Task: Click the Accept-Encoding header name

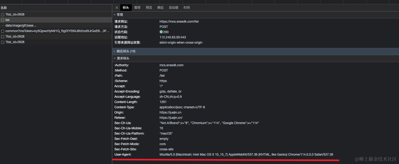Action: point(127,91)
